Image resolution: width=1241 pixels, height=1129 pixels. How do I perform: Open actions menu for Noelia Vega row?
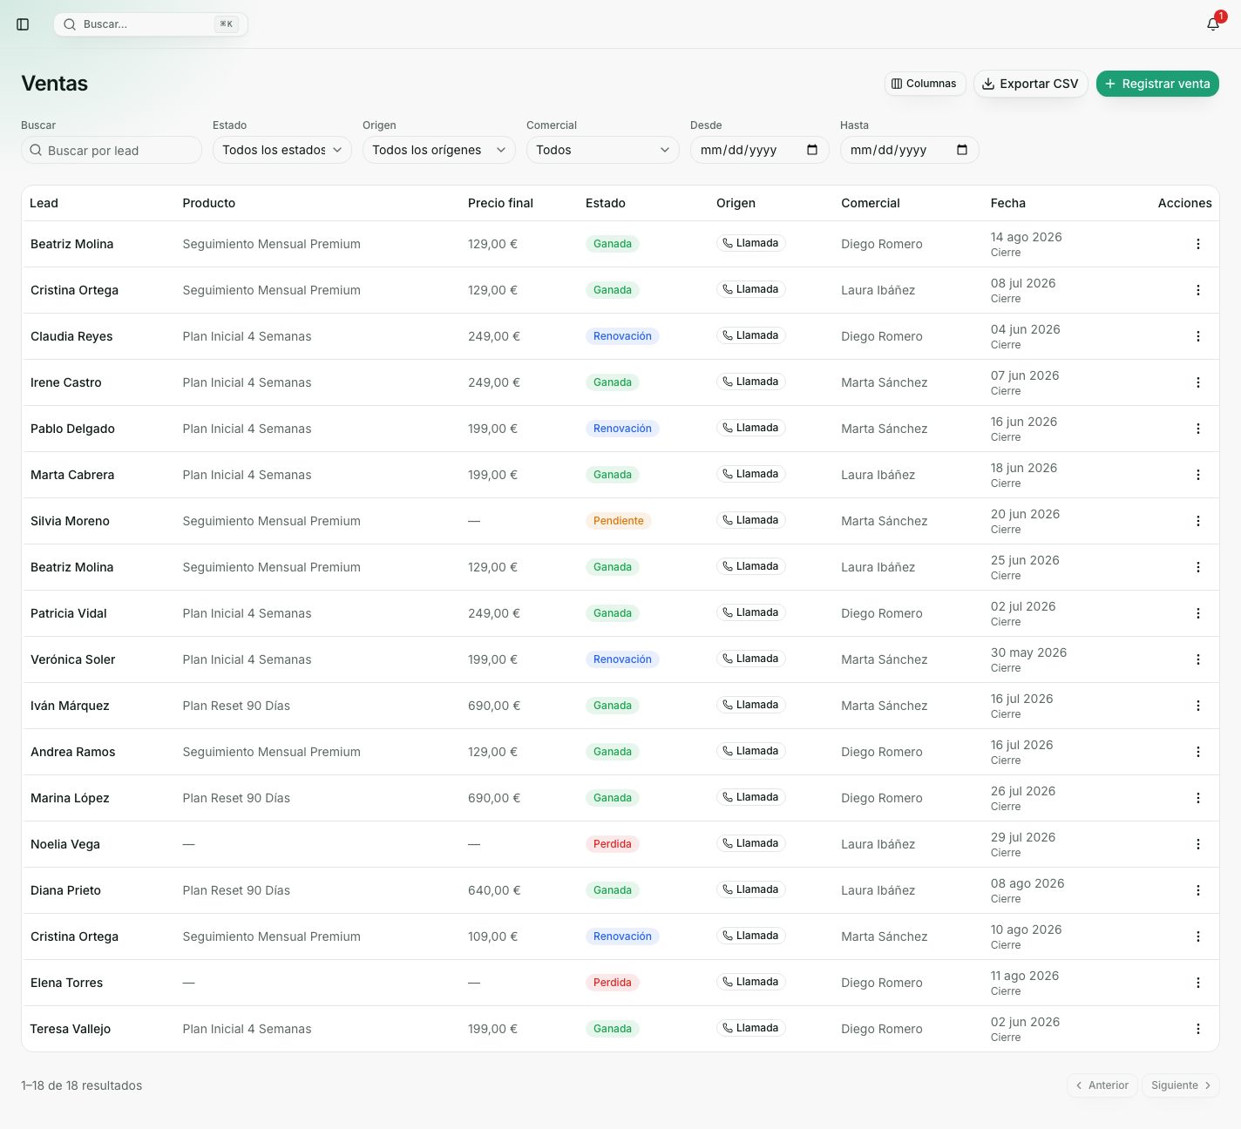click(1198, 844)
